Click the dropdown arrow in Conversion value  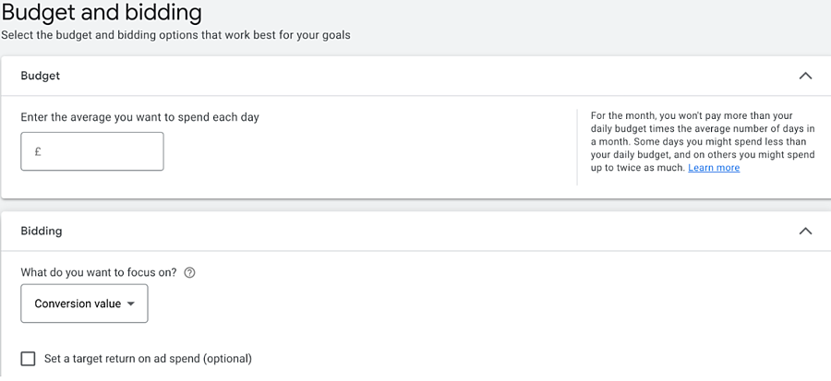131,304
